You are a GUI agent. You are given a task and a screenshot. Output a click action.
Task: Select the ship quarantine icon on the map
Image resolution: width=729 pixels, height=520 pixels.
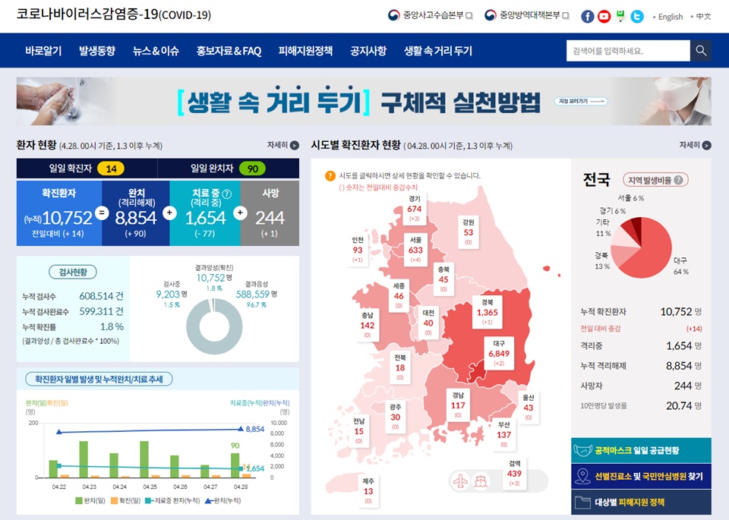tap(481, 481)
